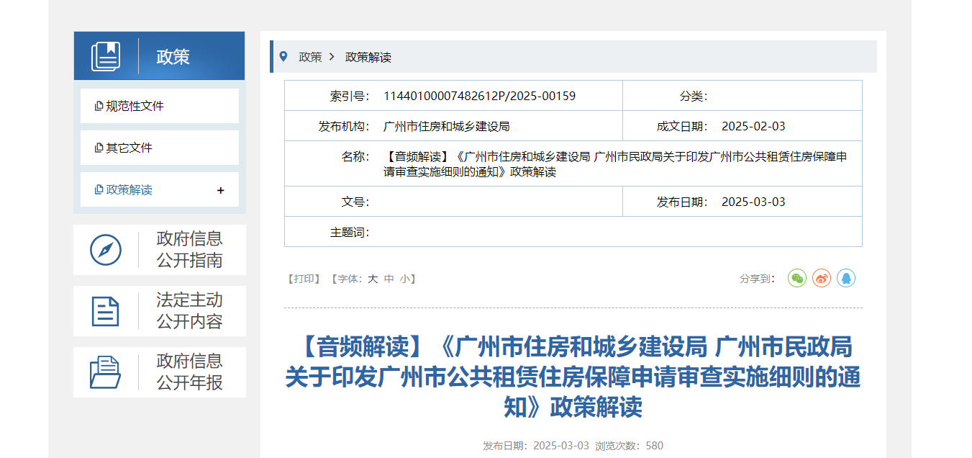Click the 成文日期 value 2025-02-03
This screenshot has width=972, height=458.
click(753, 126)
